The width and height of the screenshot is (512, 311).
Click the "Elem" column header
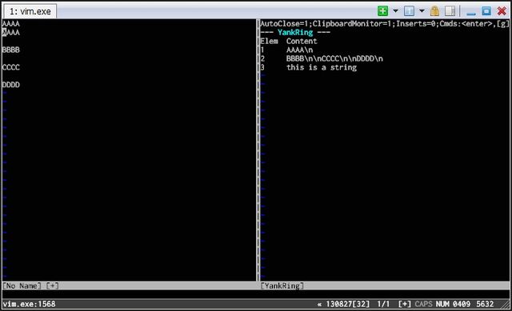[x=269, y=41]
